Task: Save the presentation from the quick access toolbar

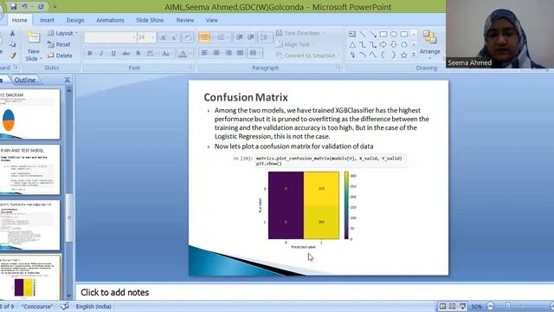Action: tap(14, 6)
